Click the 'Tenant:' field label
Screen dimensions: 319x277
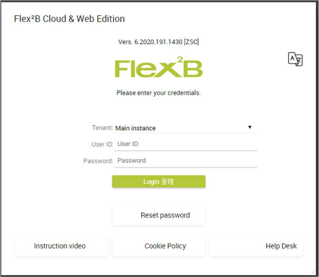pos(102,128)
